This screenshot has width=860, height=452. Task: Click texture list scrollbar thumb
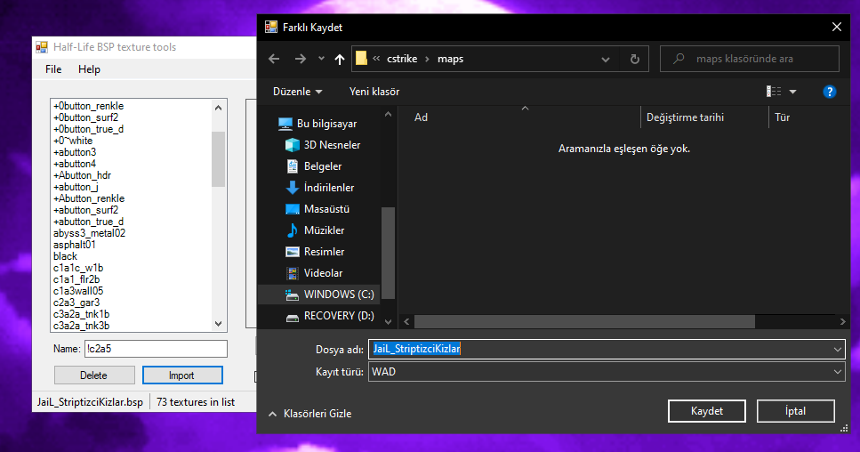point(218,159)
